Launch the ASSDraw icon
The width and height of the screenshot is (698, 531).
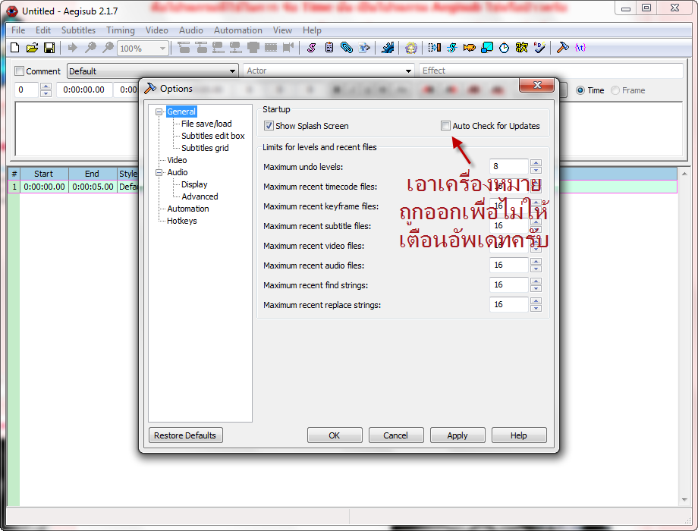[x=411, y=48]
